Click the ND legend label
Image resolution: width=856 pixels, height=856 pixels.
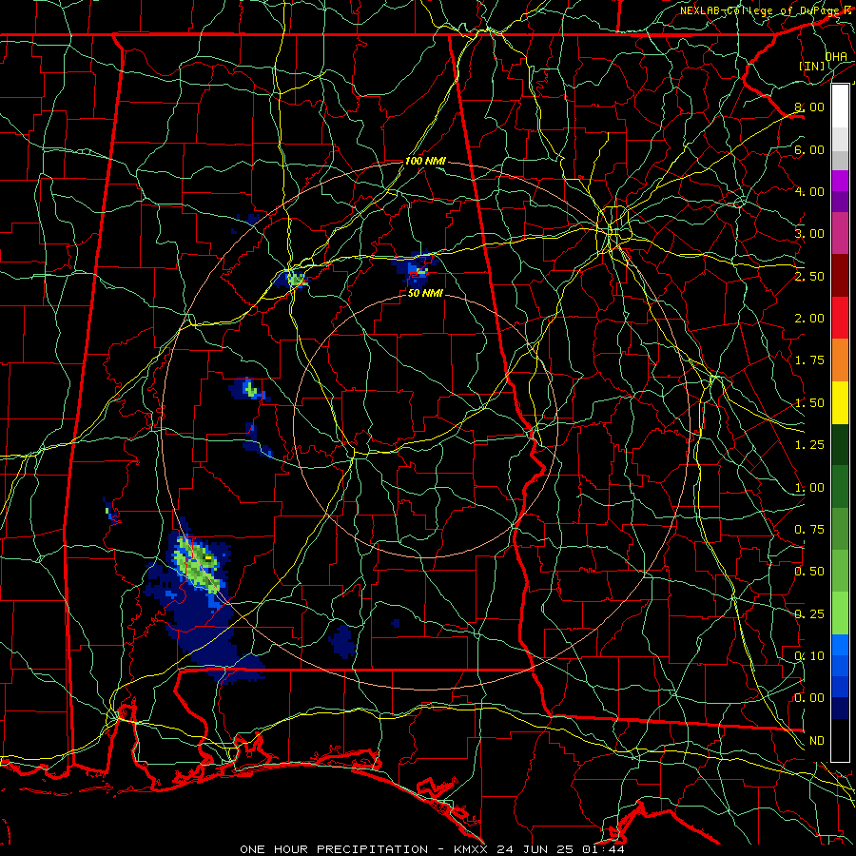[817, 741]
